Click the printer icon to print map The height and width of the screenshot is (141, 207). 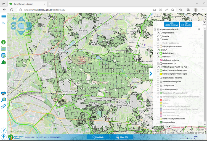pos(4,93)
